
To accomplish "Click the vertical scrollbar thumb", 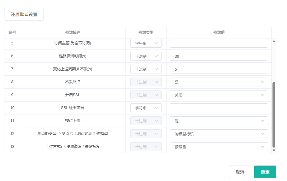I will (x=274, y=114).
